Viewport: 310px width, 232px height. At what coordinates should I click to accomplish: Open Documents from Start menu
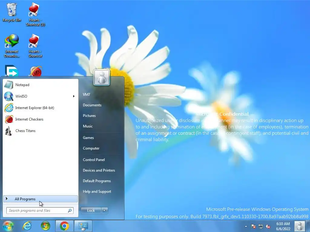(x=92, y=105)
